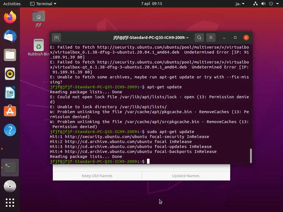Click 'E: Unable to lock directory' line
Image resolution: width=283 pixels, height=212 pixels.
tap(108, 107)
